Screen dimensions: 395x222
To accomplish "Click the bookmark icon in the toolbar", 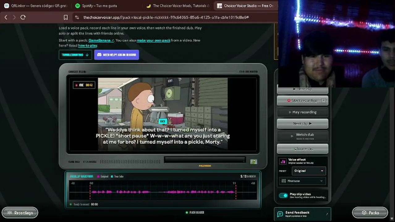I will (66, 18).
